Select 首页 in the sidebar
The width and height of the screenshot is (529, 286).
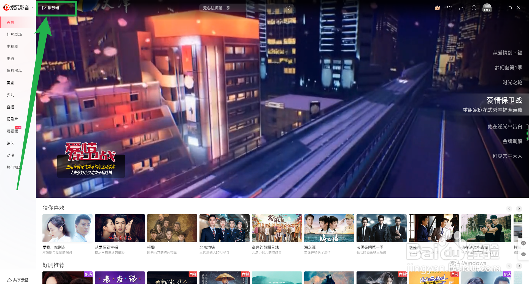tap(18, 22)
